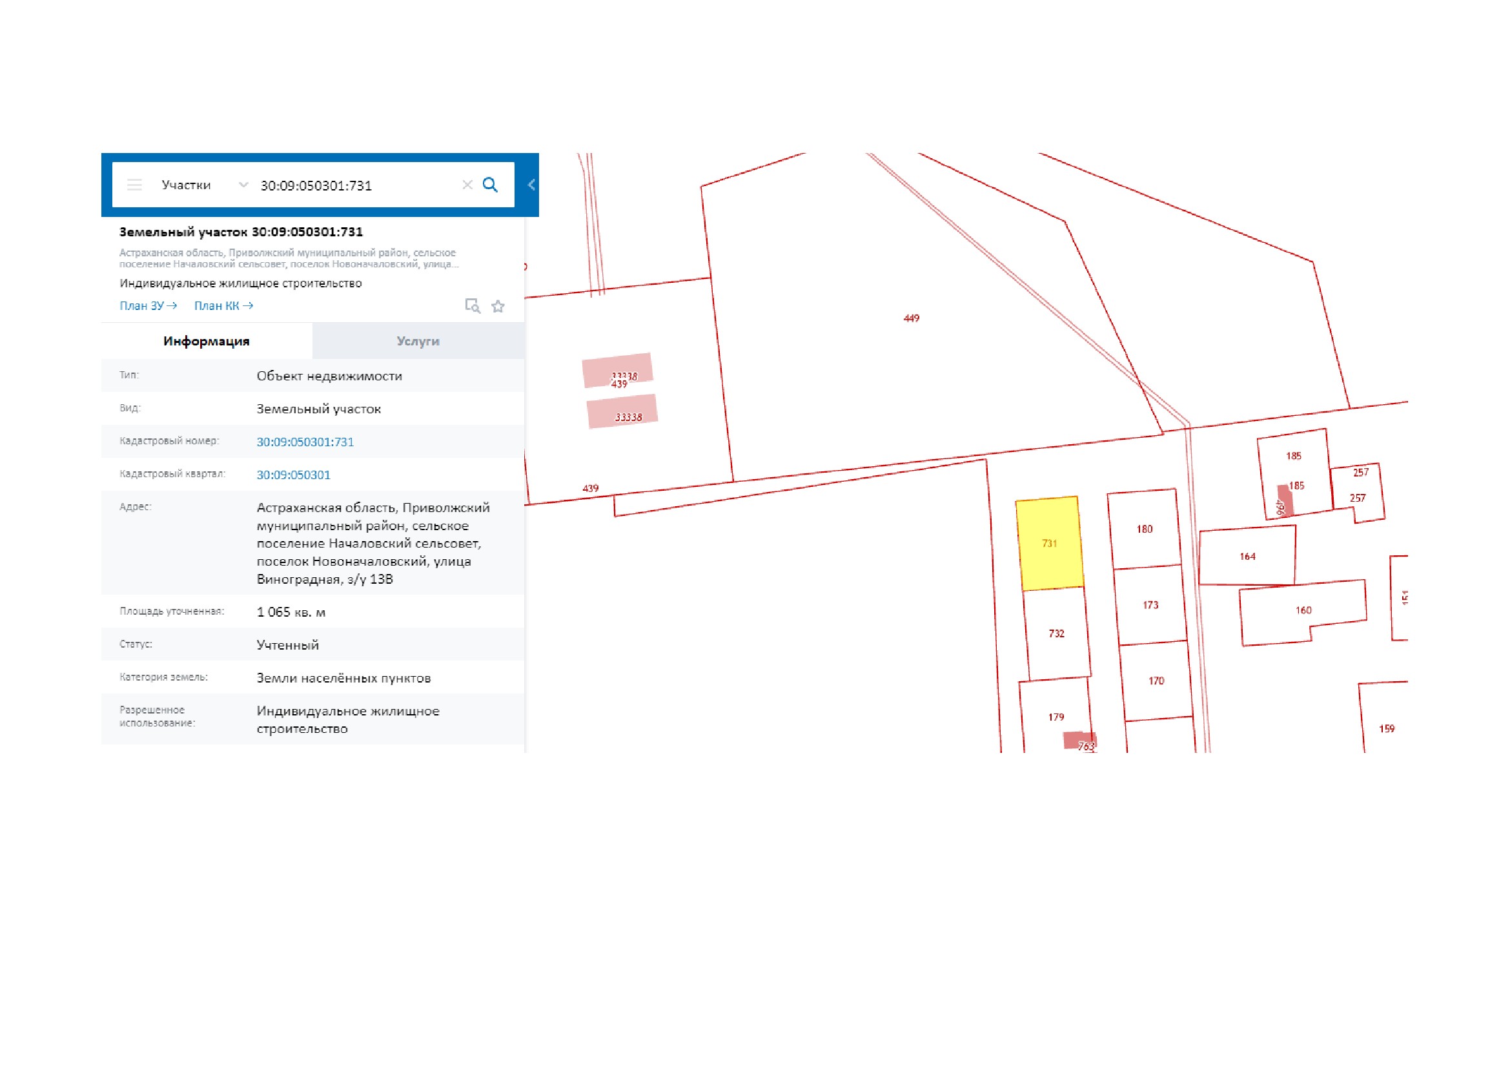1510x1068 pixels.
Task: Select parcel 180 on the map
Action: [1145, 529]
